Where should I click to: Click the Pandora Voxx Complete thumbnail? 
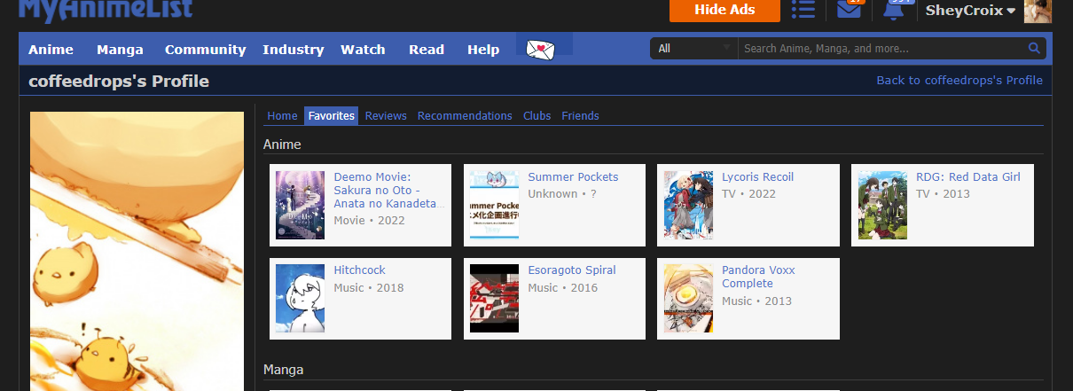pyautogui.click(x=688, y=298)
